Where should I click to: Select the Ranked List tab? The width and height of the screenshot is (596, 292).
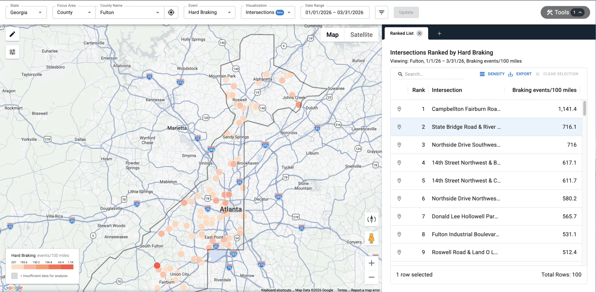(x=402, y=33)
